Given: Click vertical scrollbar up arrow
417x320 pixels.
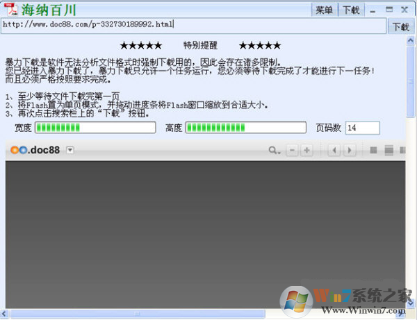Looking at the screenshot, I should 410,41.
